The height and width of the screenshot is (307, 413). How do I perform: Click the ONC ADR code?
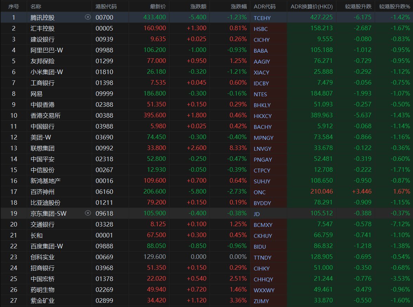click(x=259, y=192)
